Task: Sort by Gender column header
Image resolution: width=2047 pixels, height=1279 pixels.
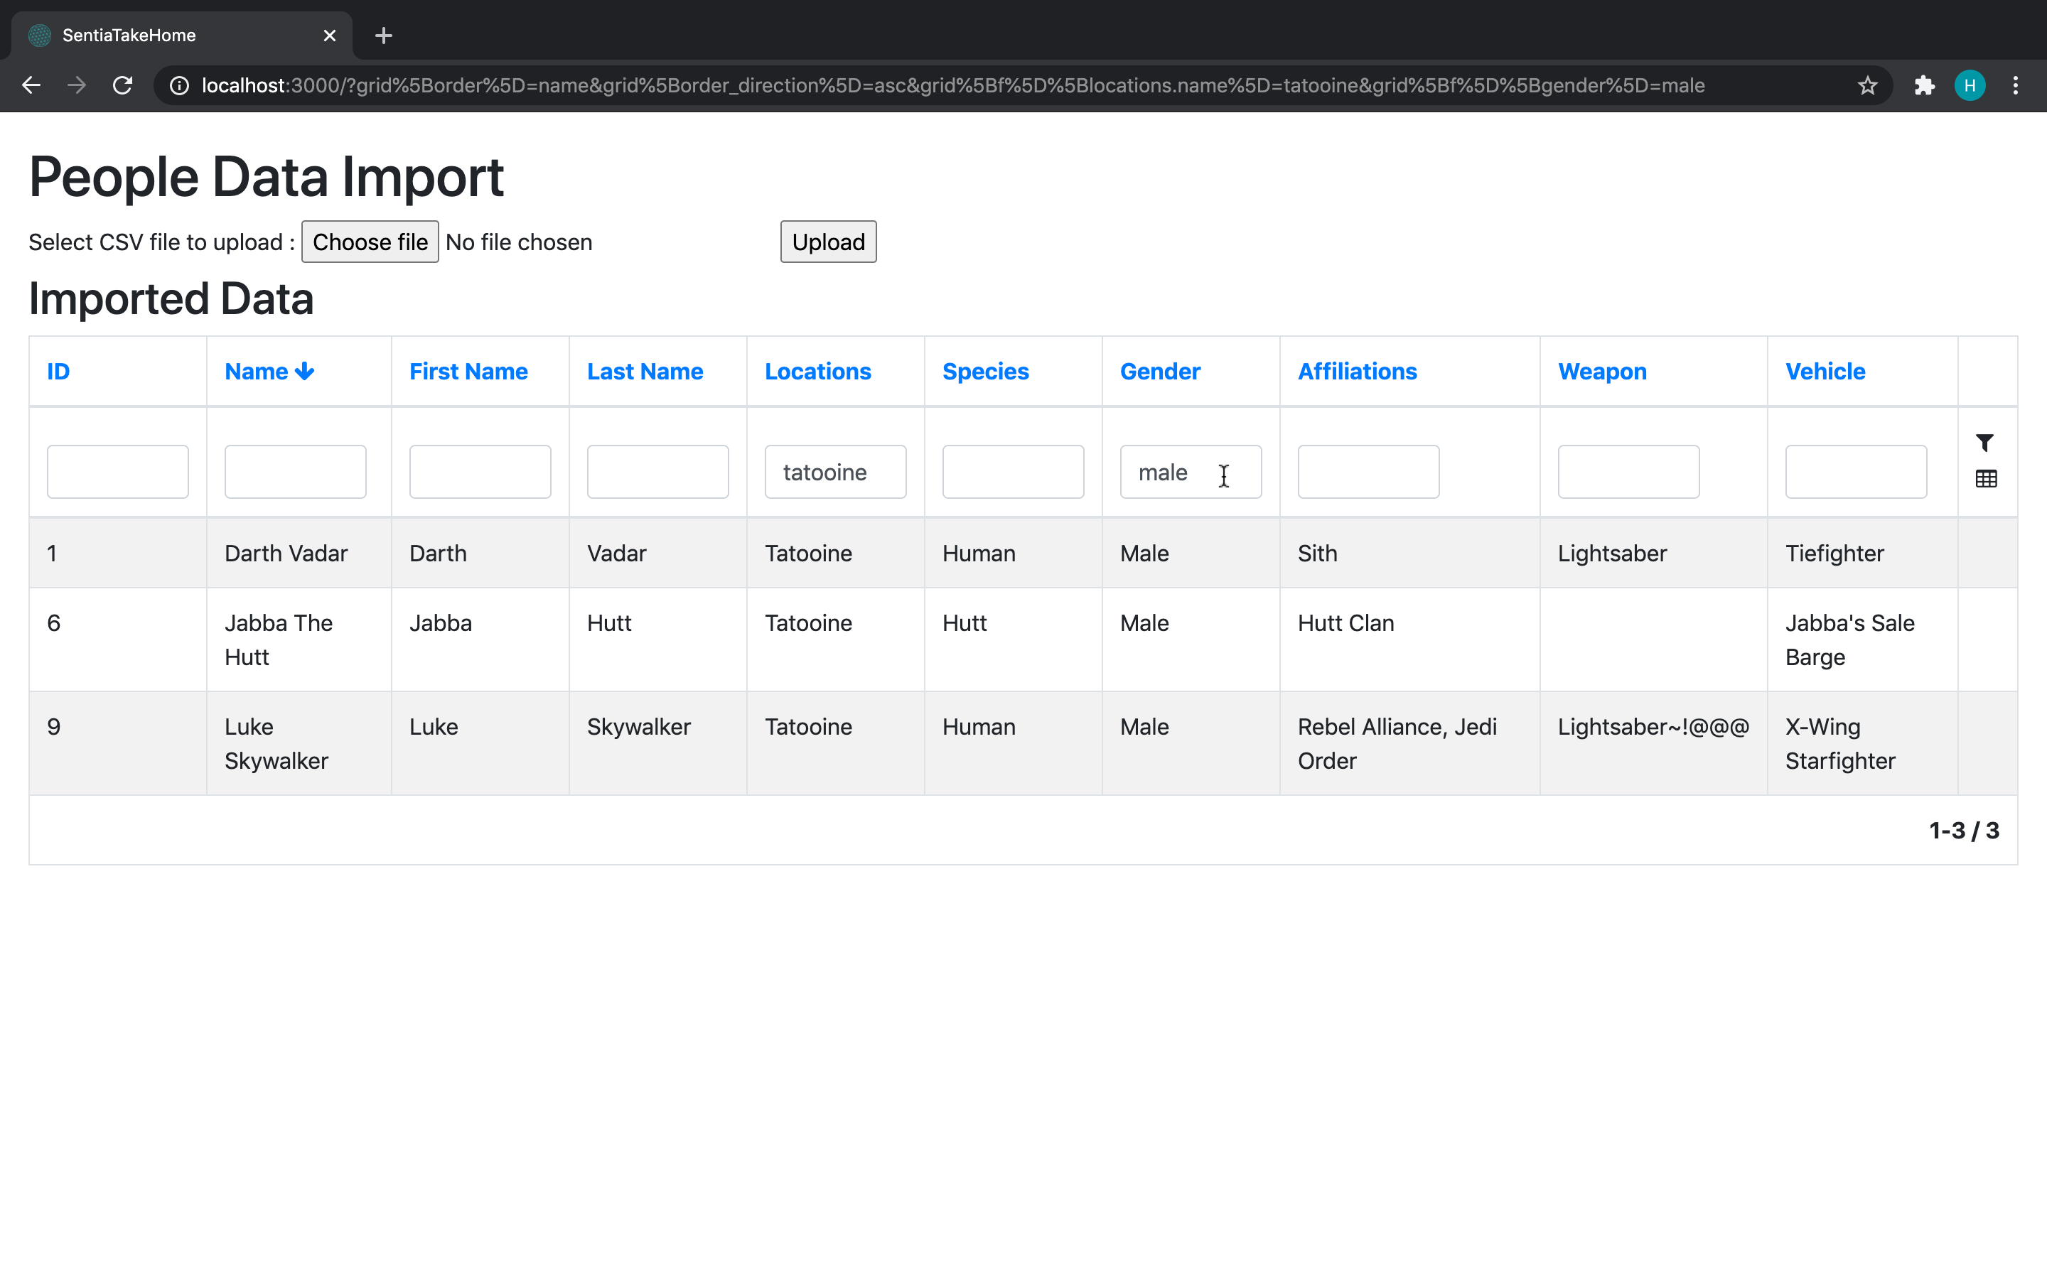Action: 1160,372
